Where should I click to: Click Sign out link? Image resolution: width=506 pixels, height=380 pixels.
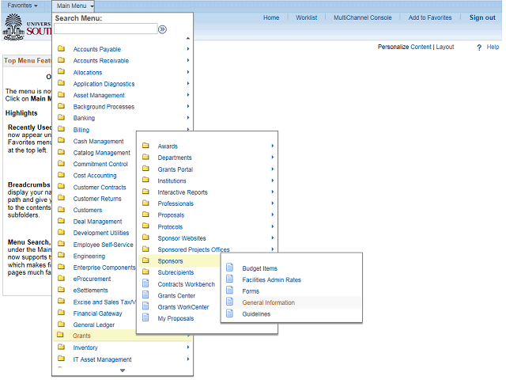point(482,17)
